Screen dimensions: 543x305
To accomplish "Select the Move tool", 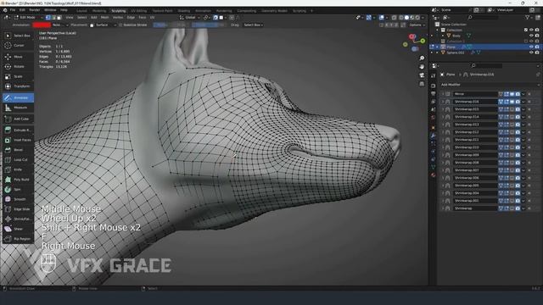I will (18, 57).
